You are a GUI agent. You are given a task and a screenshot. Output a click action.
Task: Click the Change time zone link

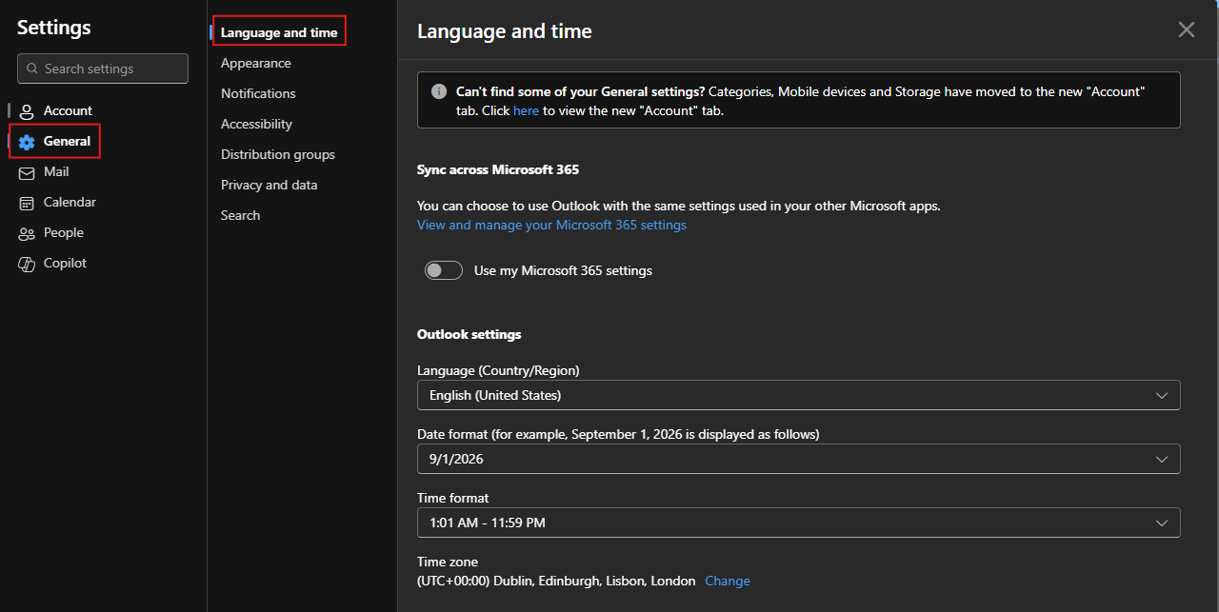(x=727, y=581)
